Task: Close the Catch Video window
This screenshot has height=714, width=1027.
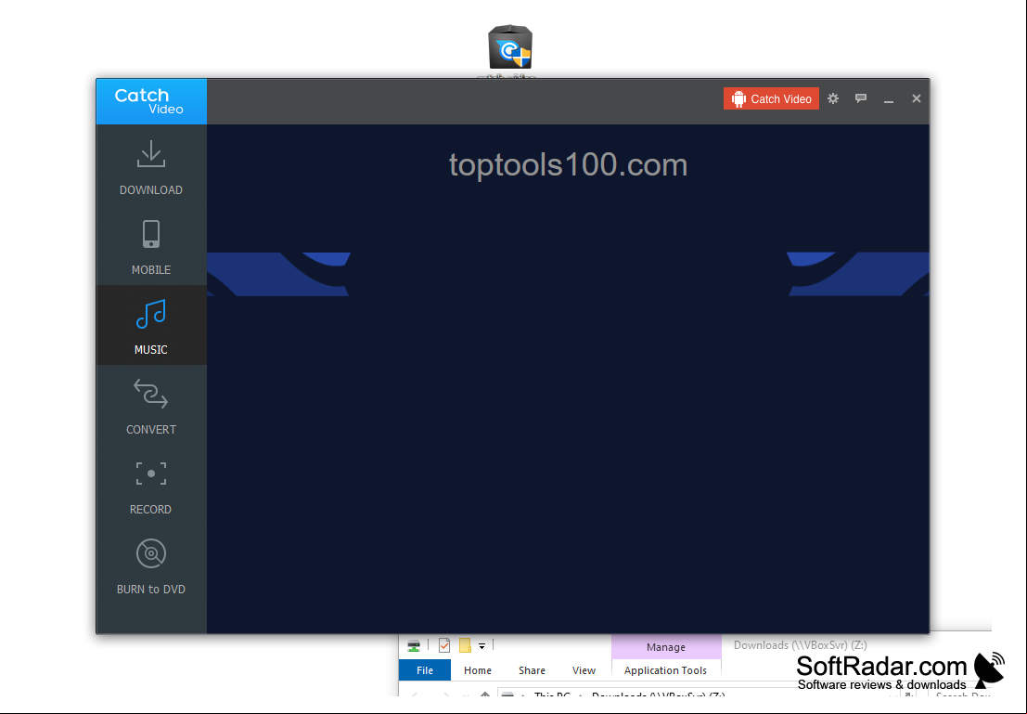Action: (x=917, y=98)
